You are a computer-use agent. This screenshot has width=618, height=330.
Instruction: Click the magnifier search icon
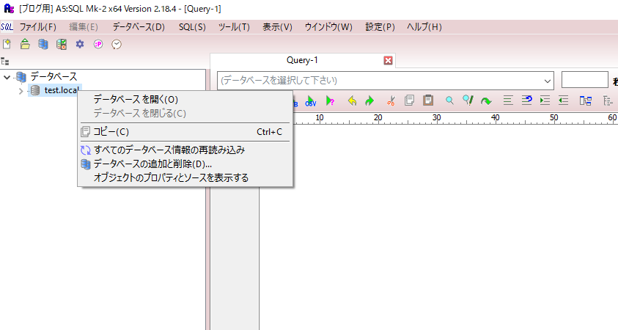tap(449, 100)
